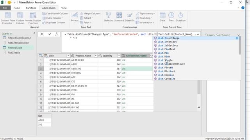Click the table corner menu icon
Viewport: 250px width, 140px height.
click(41, 56)
